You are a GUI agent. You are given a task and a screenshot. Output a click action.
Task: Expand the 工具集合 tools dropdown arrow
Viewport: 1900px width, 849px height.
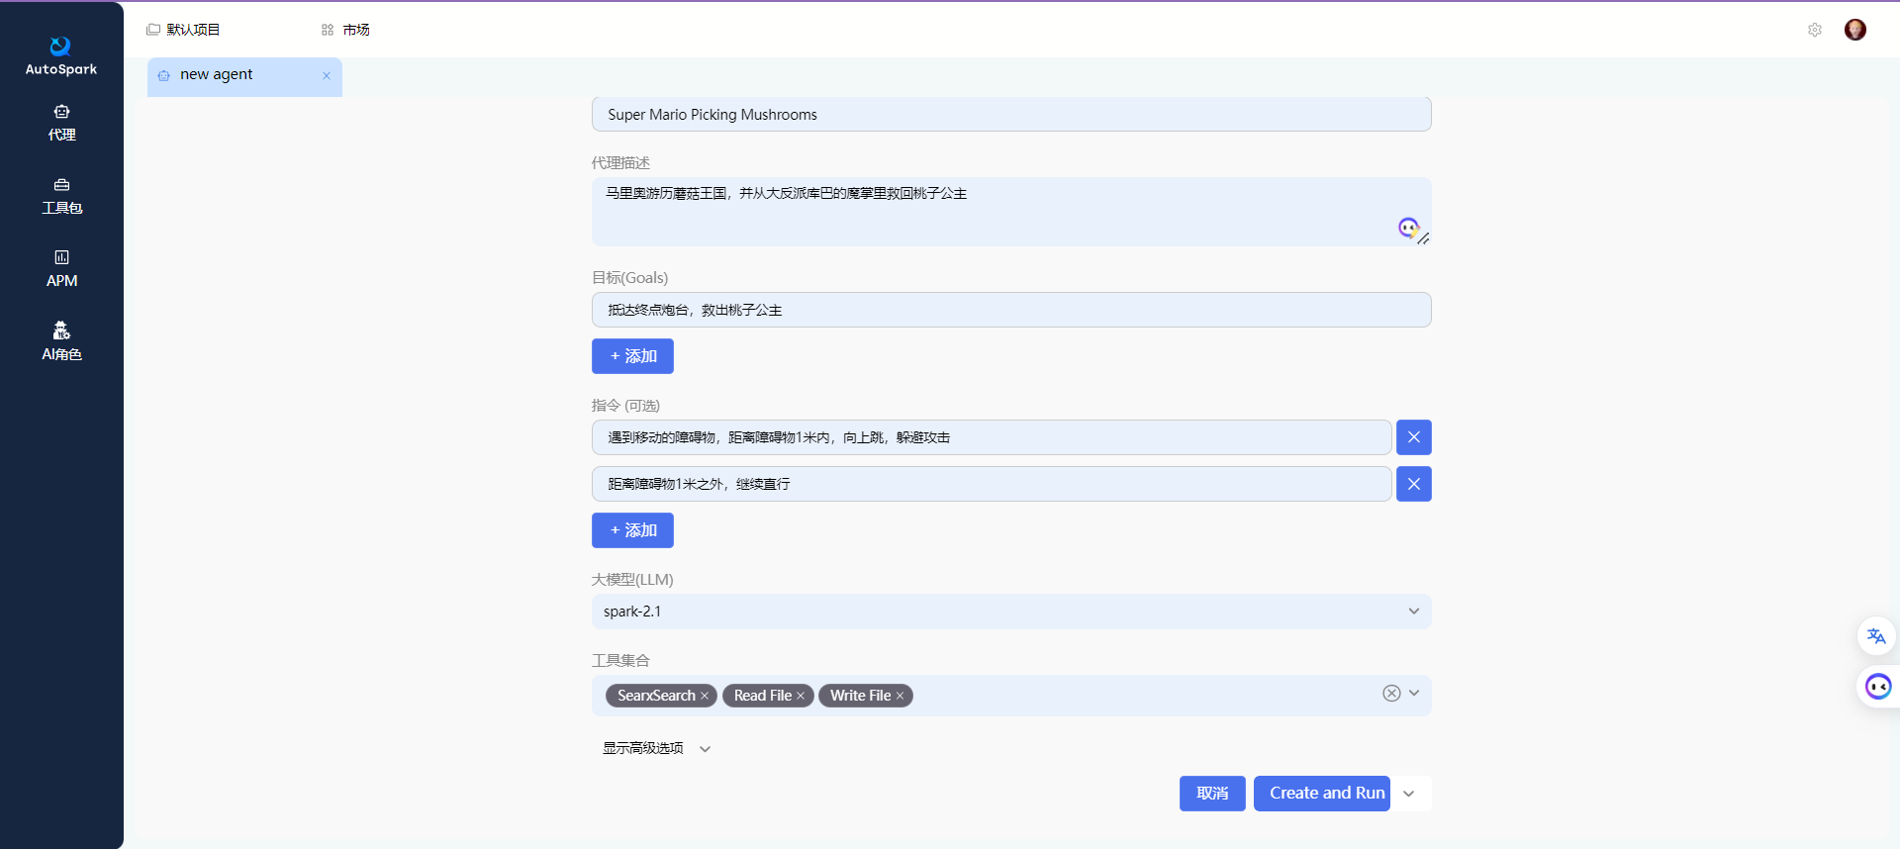(1414, 694)
